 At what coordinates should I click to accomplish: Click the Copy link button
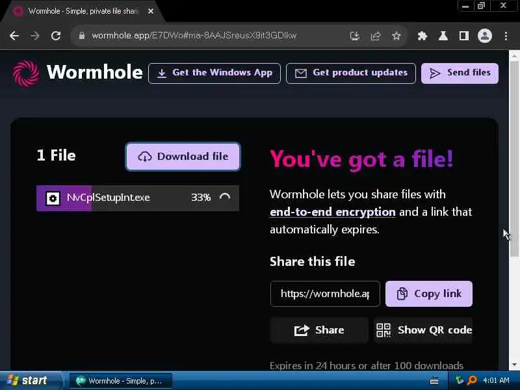(429, 294)
